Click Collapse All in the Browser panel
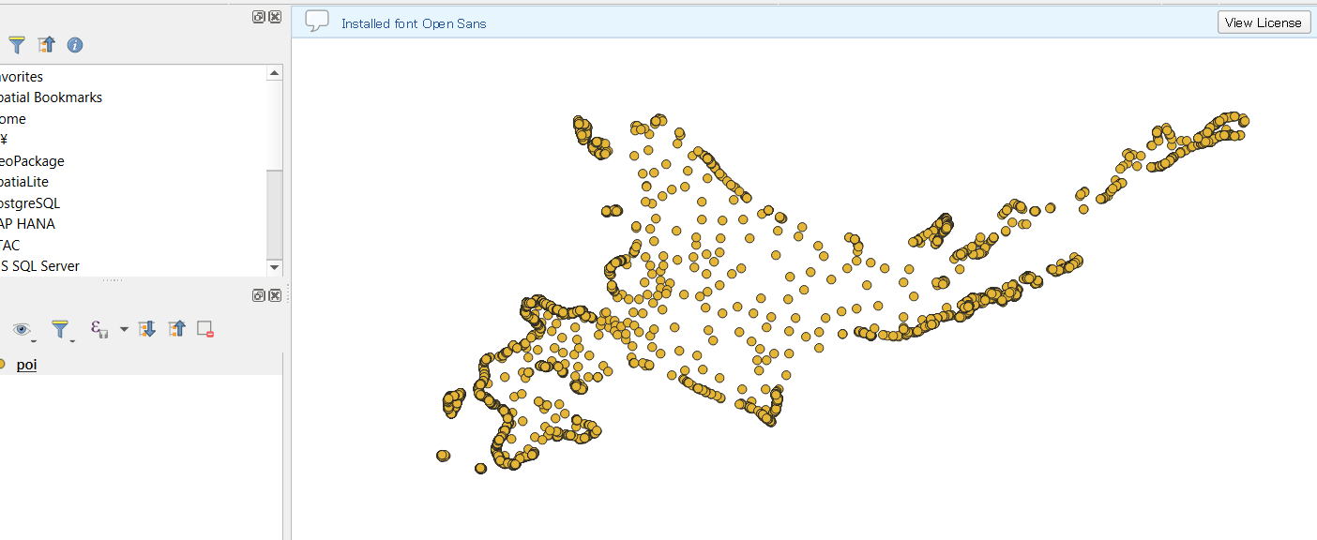 (46, 44)
